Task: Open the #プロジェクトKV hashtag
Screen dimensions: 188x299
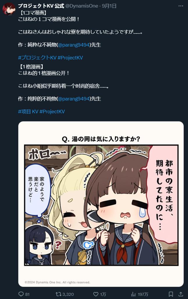Action: [x=37, y=58]
